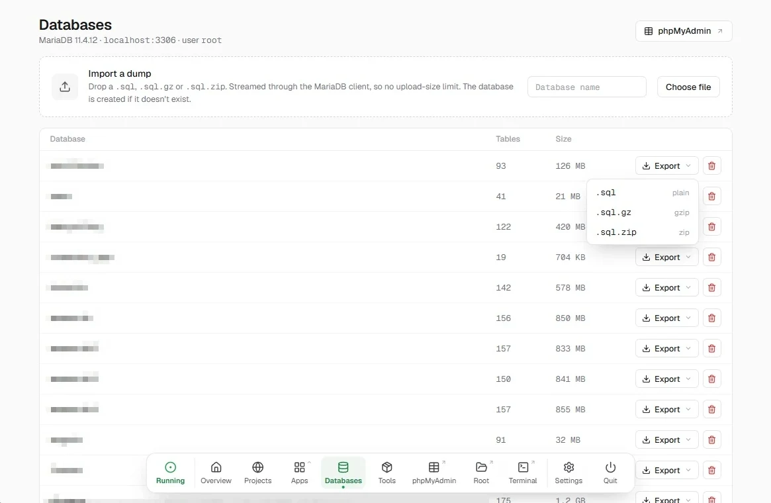Image resolution: width=771 pixels, height=503 pixels.
Task: Delete the database sized 21 MB
Action: 711,196
